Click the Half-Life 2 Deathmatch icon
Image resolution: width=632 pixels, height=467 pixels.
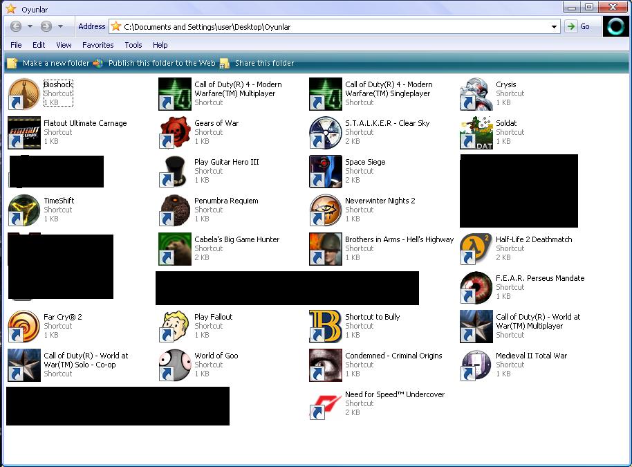(x=476, y=249)
